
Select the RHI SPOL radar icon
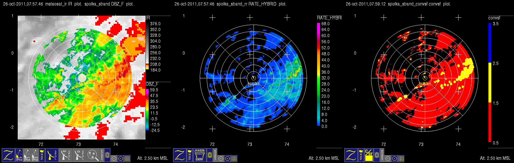click(x=66, y=155)
